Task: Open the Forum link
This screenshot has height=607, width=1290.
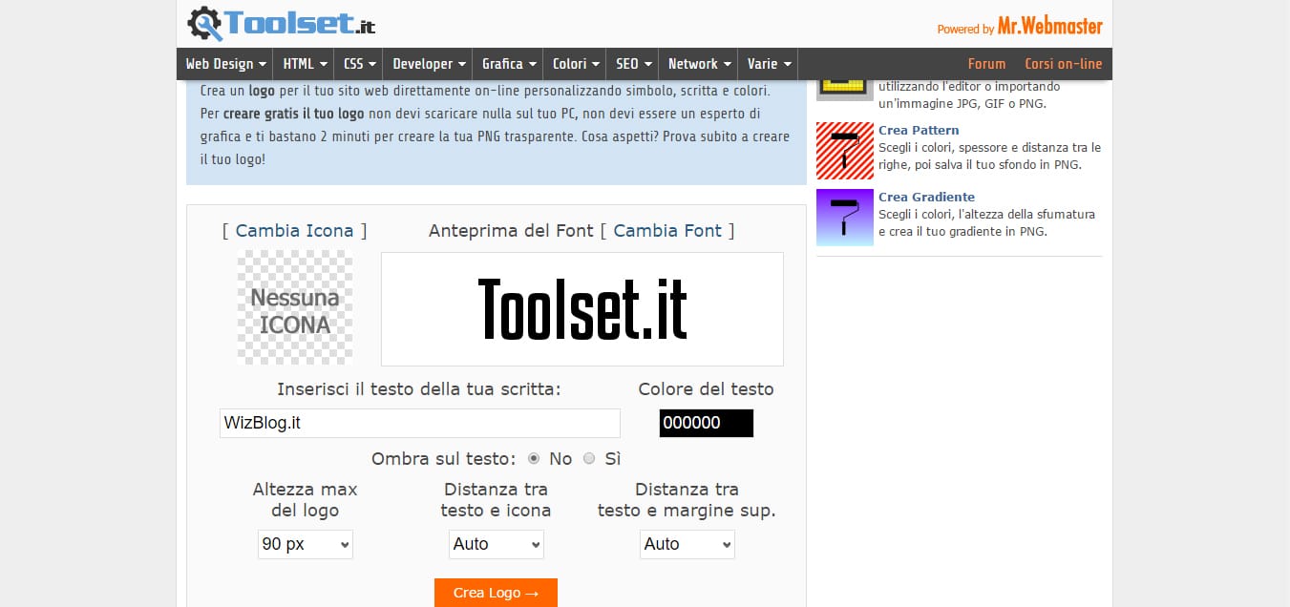Action: click(x=986, y=63)
